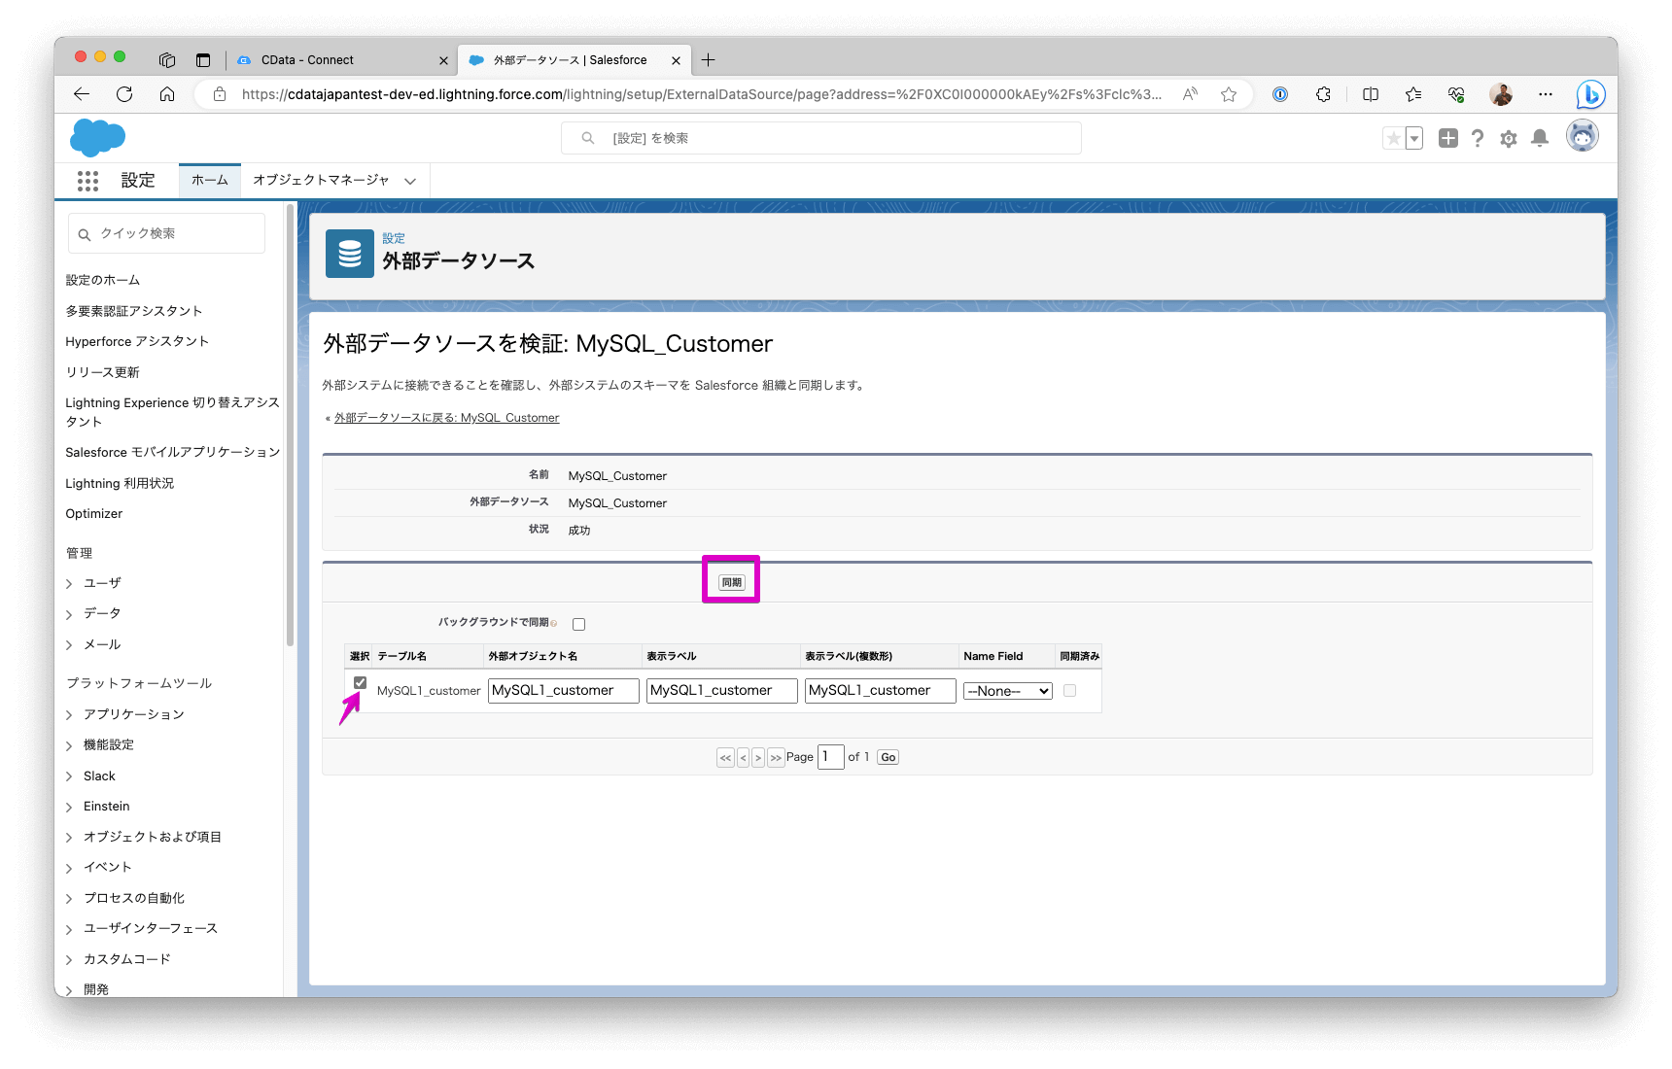Open a new browser tab
Viewport: 1672px width, 1069px height.
(709, 60)
